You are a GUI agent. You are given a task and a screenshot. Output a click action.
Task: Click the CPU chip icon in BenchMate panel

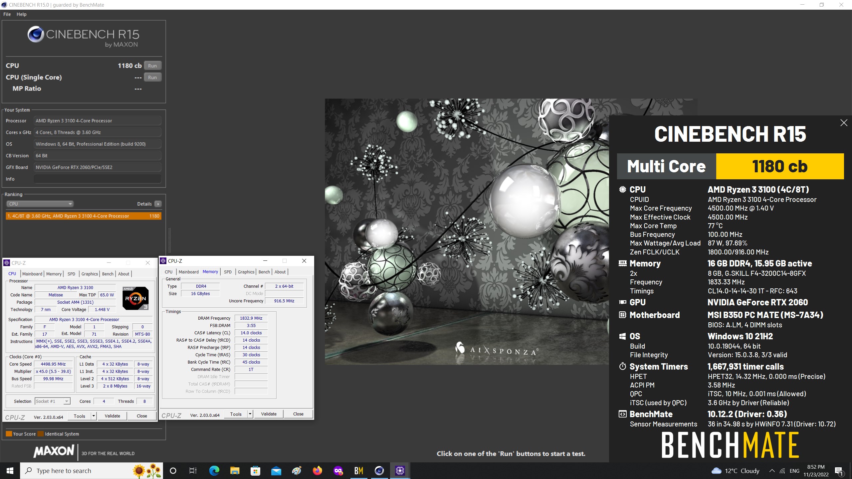tap(622, 189)
